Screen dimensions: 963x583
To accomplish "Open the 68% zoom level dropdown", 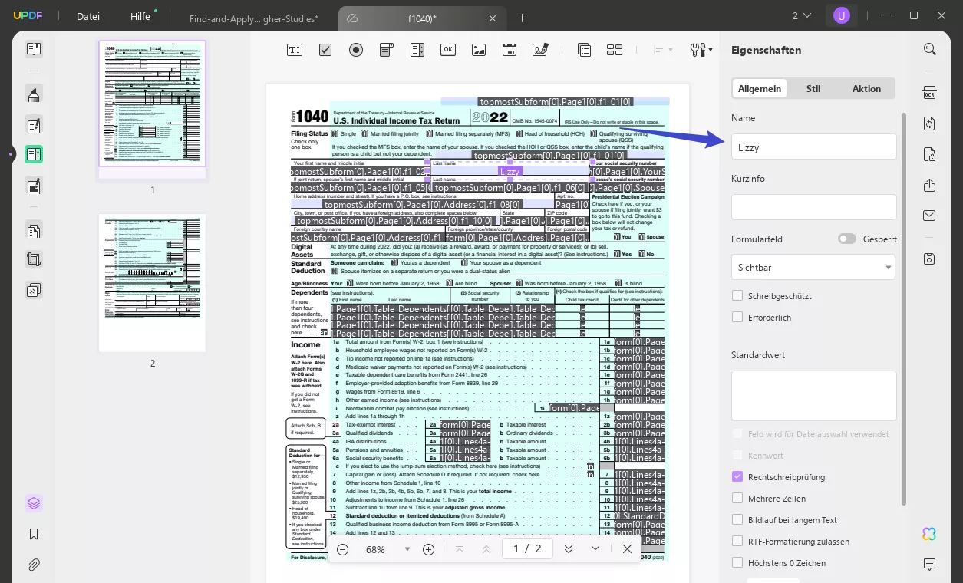I will pyautogui.click(x=407, y=549).
